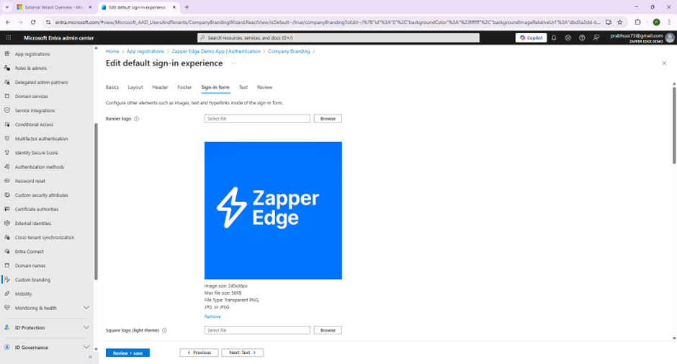The image size is (677, 364).
Task: Open App registrations icon in sidebar
Action: pos(7,54)
